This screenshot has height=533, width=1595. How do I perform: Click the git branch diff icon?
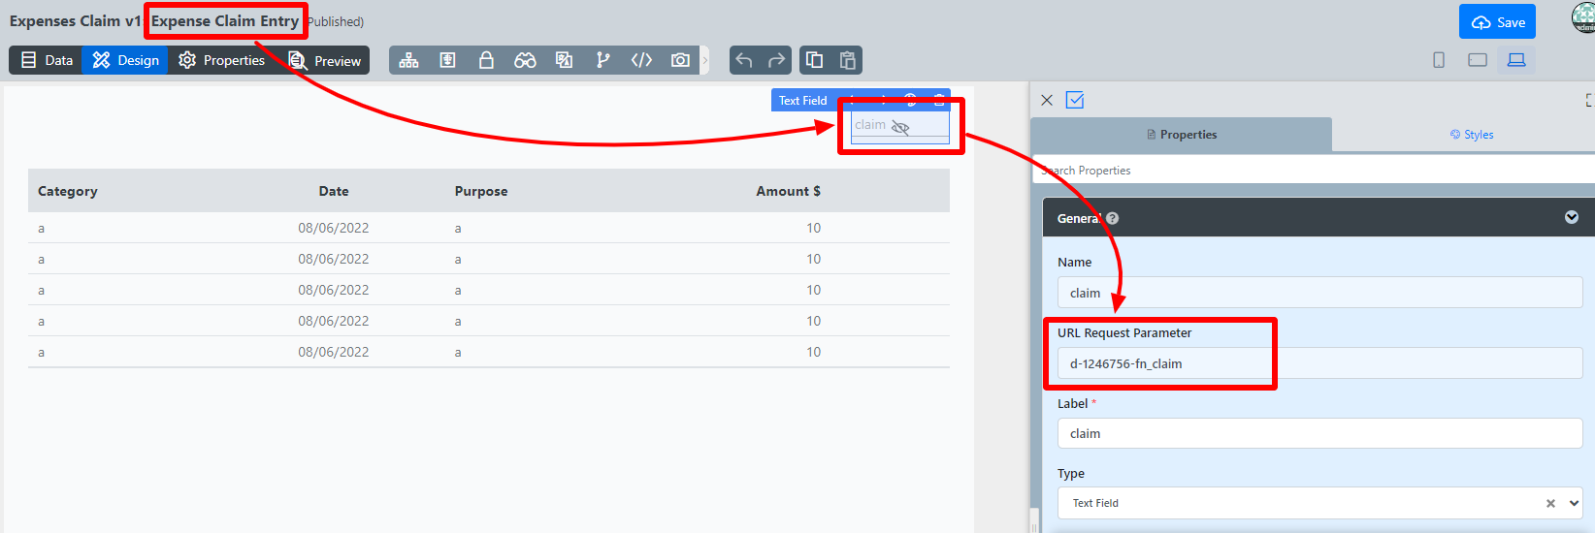pos(602,60)
